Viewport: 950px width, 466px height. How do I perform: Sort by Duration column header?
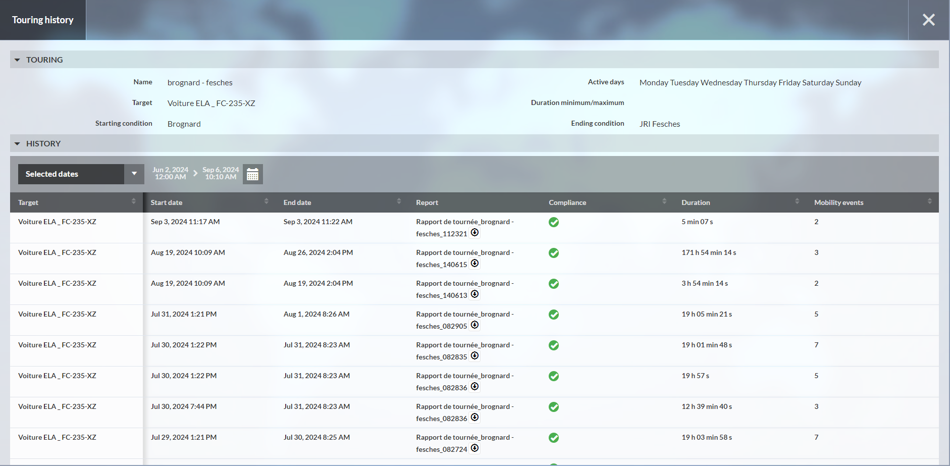pyautogui.click(x=797, y=202)
